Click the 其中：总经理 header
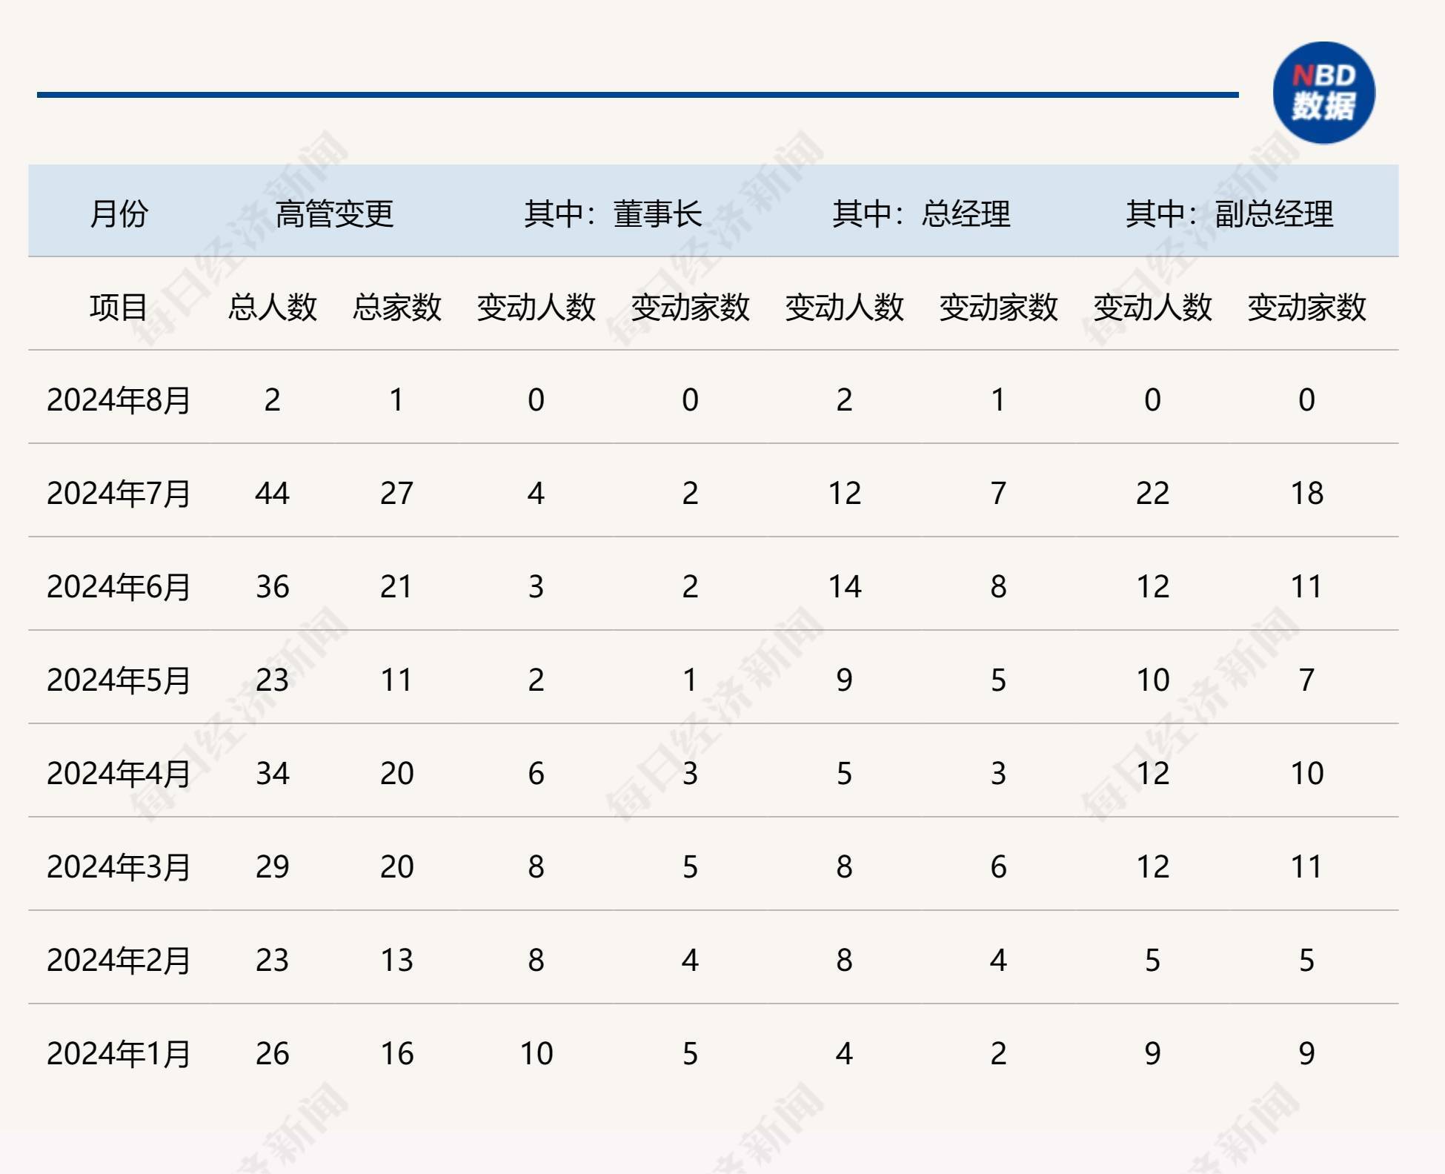Viewport: 1445px width, 1174px height. (x=921, y=213)
